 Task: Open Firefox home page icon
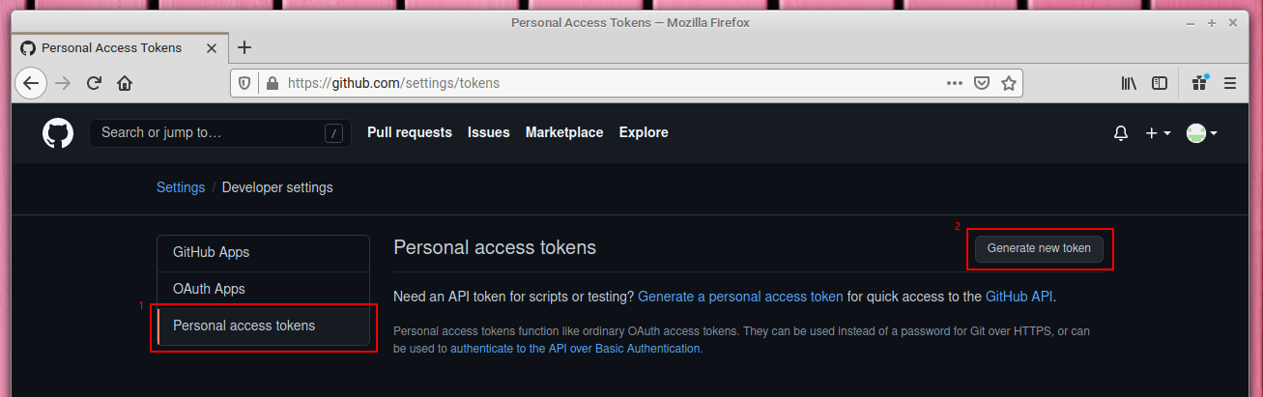point(125,83)
